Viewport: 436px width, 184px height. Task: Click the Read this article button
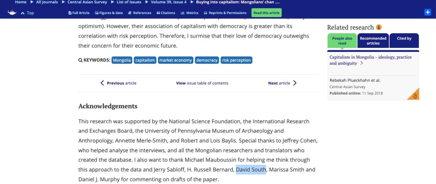(x=266, y=13)
